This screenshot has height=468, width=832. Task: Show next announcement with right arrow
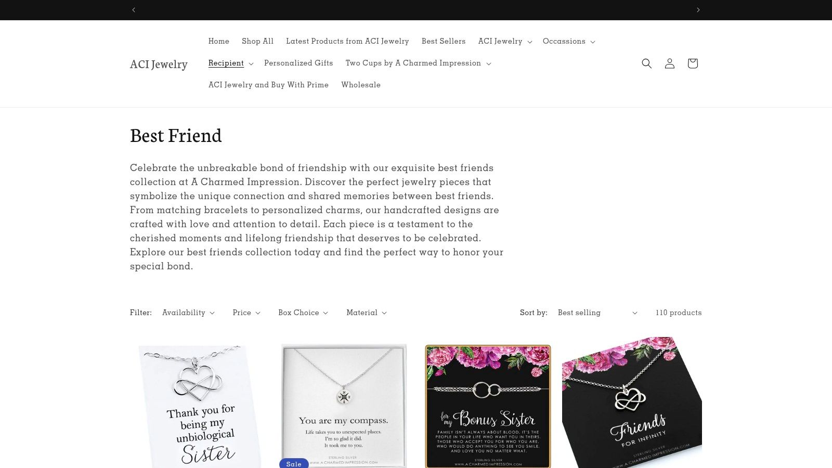tap(698, 10)
